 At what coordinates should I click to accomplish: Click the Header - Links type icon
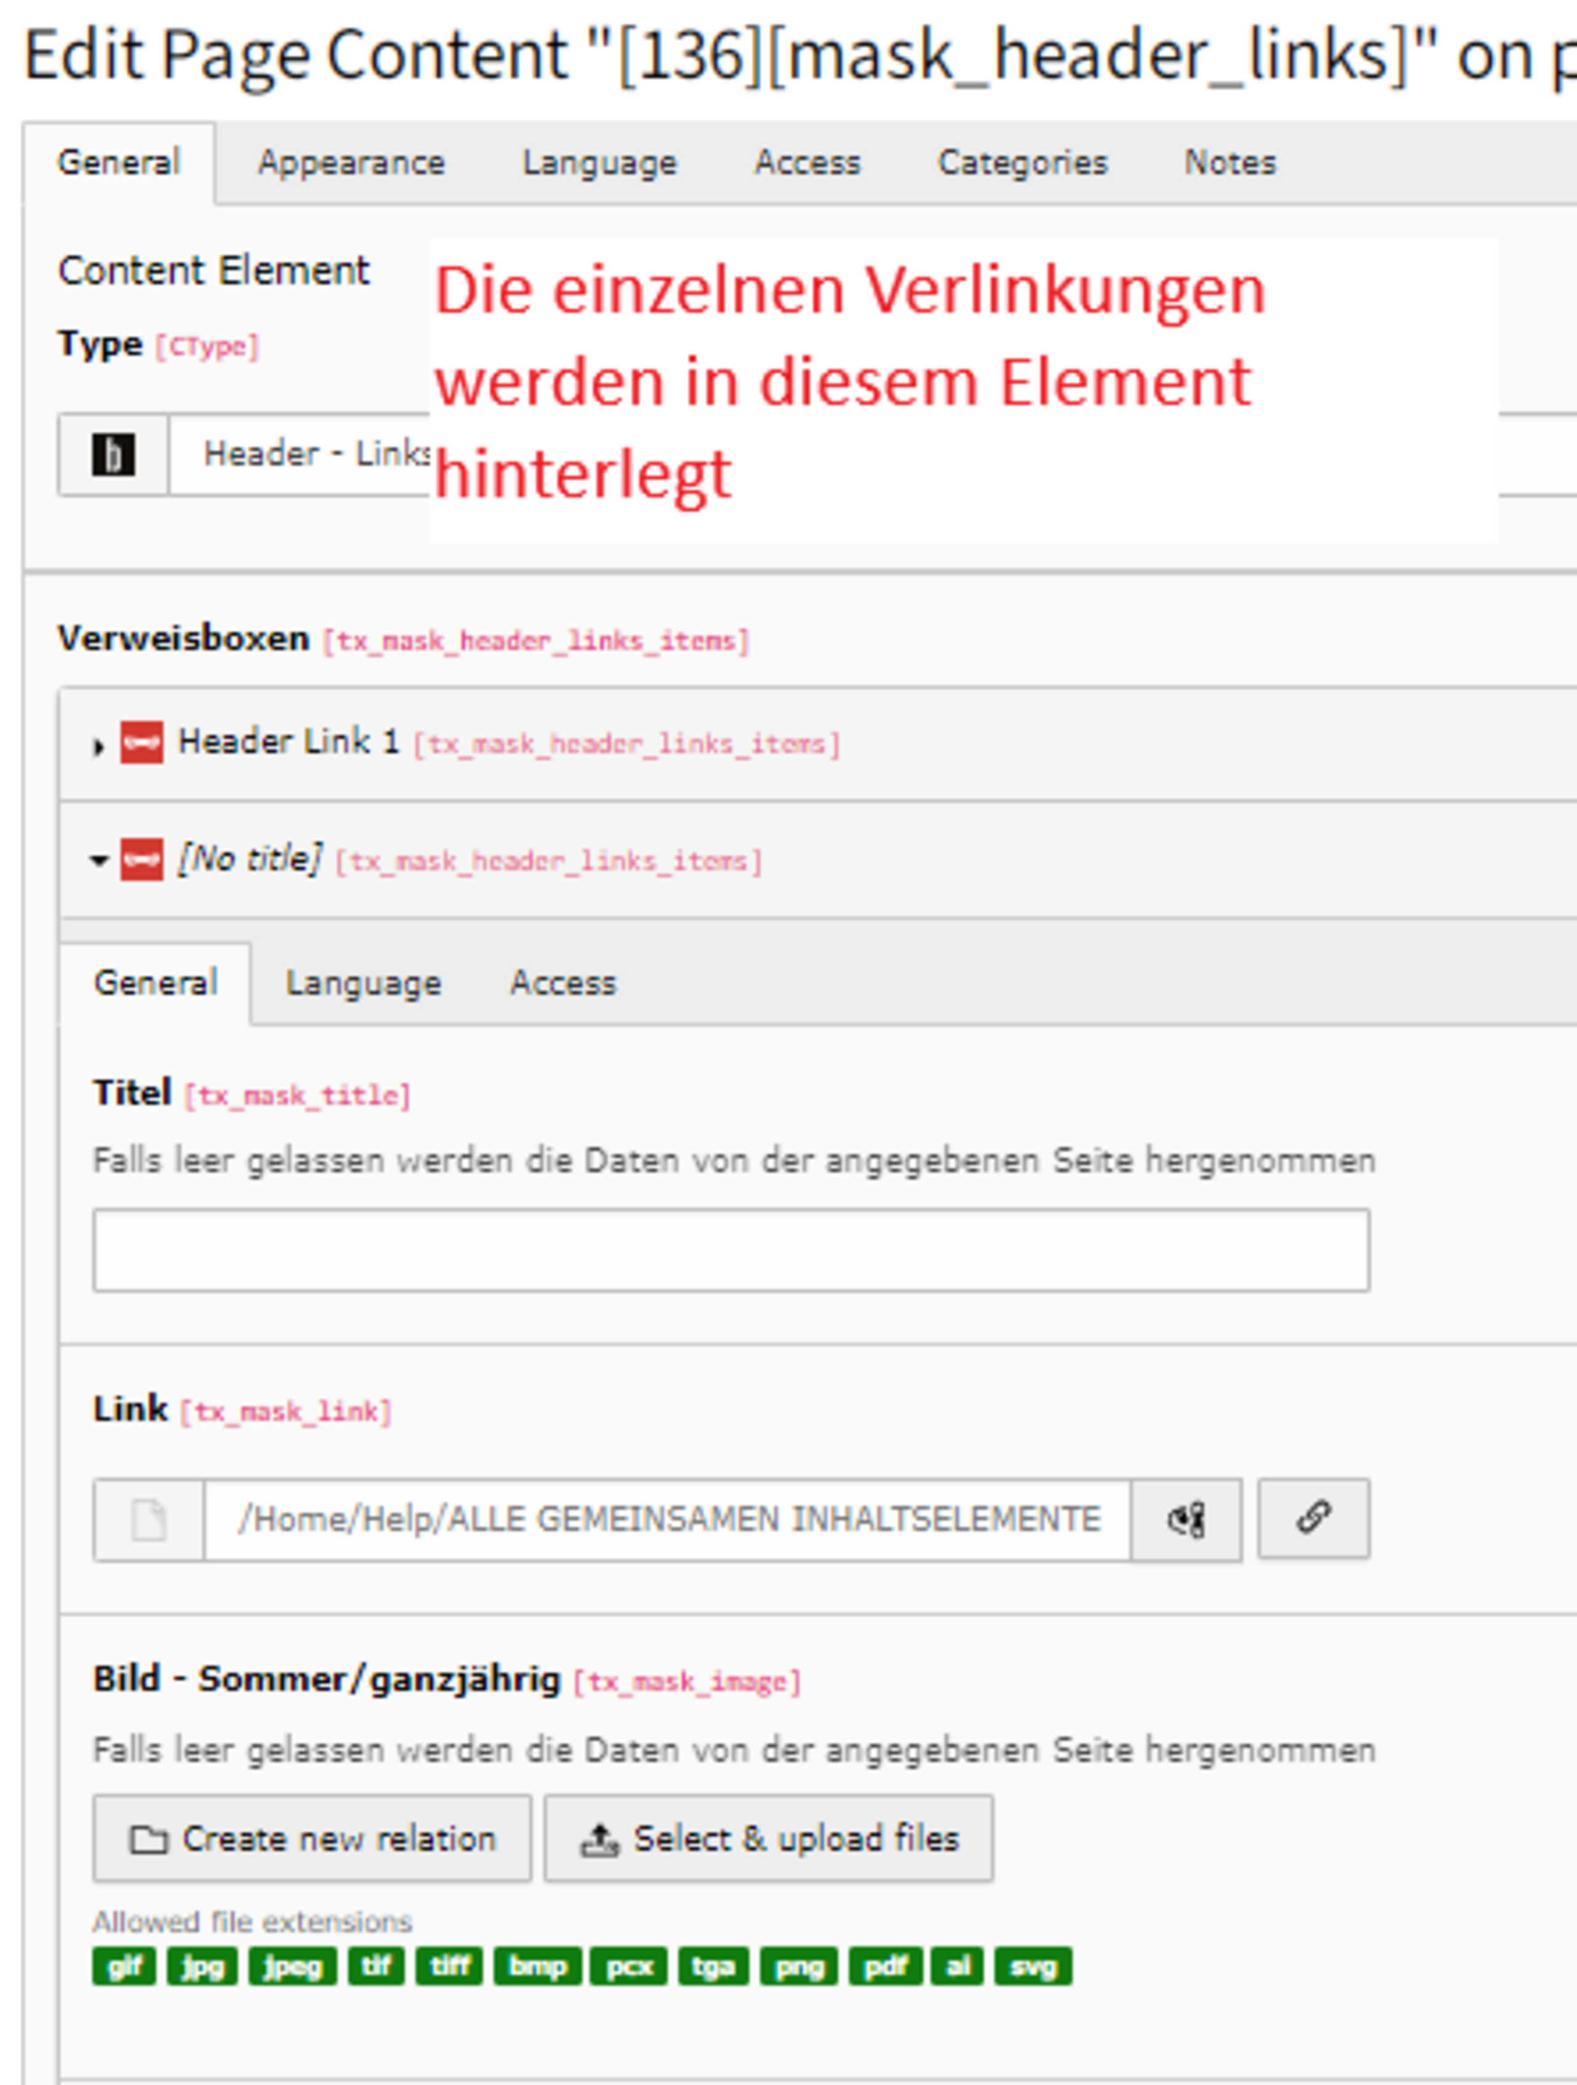tap(113, 455)
